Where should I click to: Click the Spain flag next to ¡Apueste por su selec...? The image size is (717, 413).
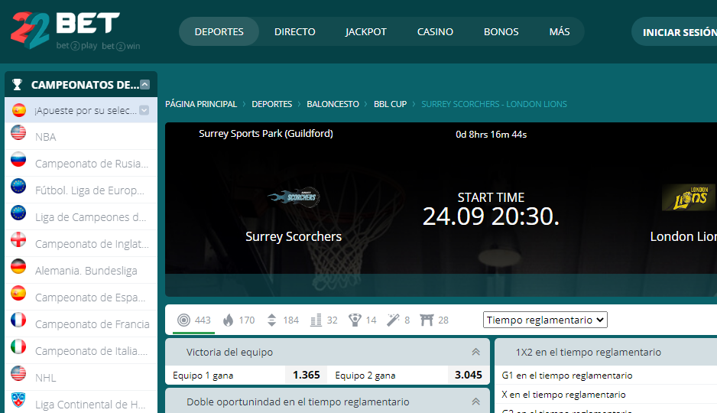[x=19, y=110]
